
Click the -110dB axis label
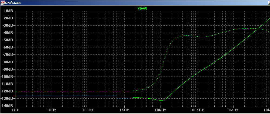click(7, 84)
